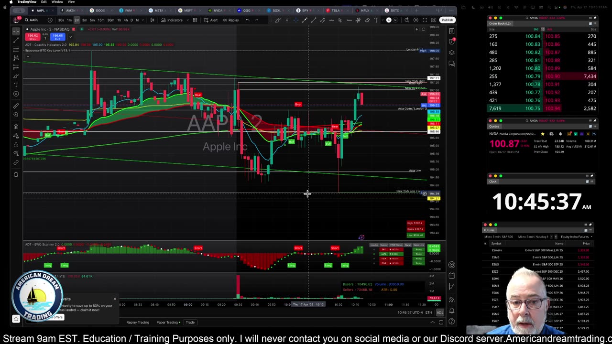This screenshot has height=344, width=612.
Task: Select the crosshair cursor tool in left toolbar
Action: point(16,31)
